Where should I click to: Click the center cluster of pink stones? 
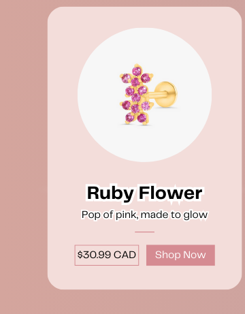136,93
